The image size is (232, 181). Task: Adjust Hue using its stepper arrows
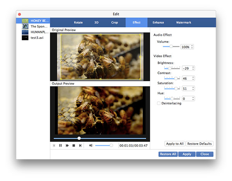tap(193, 99)
